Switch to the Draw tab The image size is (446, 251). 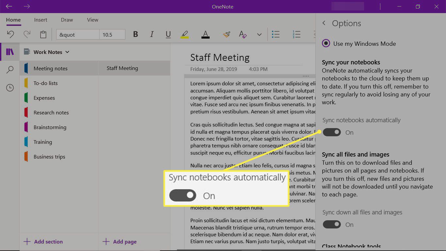[x=67, y=20]
